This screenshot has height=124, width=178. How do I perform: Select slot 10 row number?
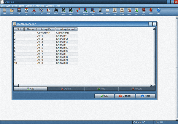tap(15, 63)
